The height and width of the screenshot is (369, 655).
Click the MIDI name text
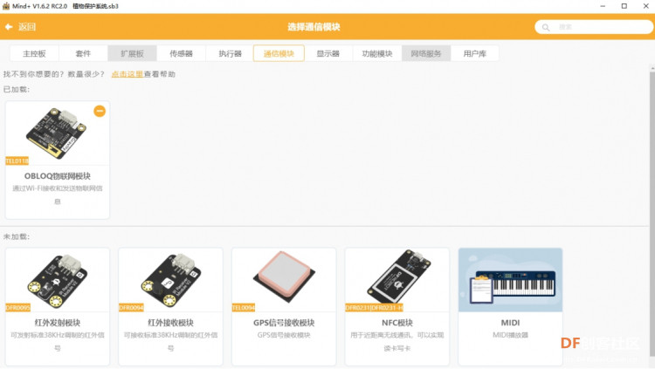tap(511, 323)
